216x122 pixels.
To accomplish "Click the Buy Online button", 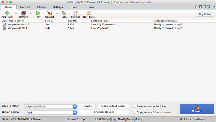I will 205,14.
